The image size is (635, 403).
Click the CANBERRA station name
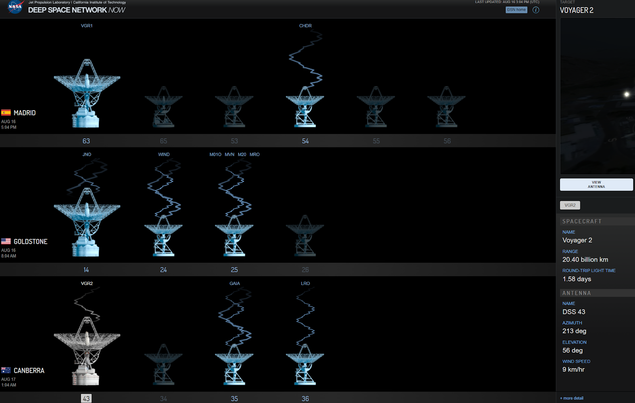tap(29, 371)
